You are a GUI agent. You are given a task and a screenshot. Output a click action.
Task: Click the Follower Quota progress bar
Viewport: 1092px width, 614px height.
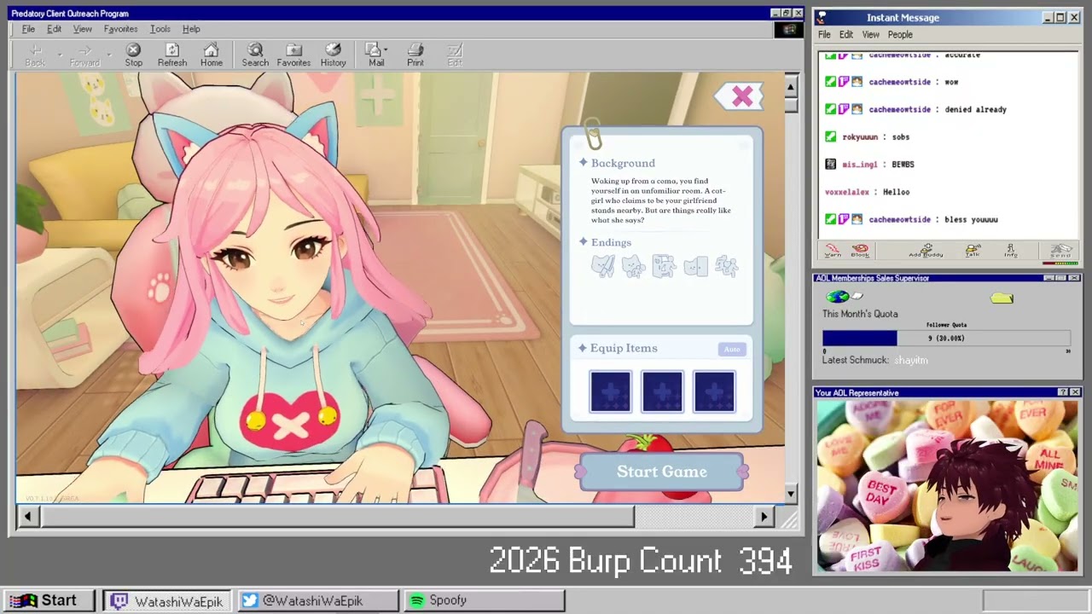coord(946,339)
